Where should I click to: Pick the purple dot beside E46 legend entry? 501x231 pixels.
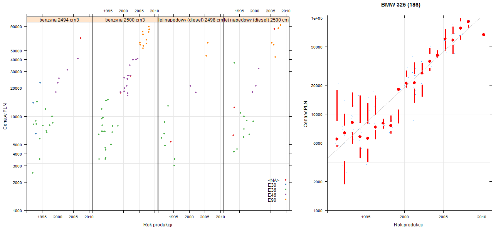(285, 195)
